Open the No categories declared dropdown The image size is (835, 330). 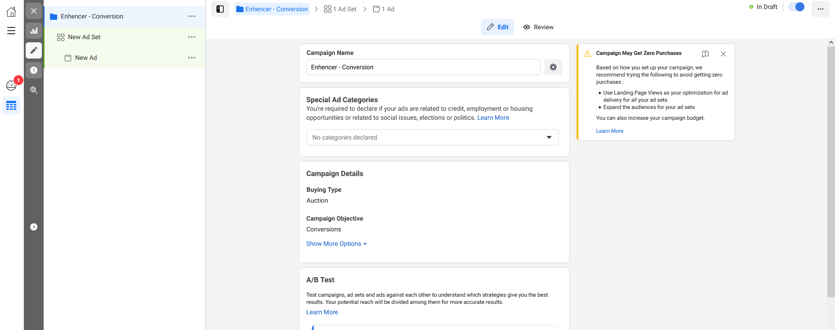[432, 137]
